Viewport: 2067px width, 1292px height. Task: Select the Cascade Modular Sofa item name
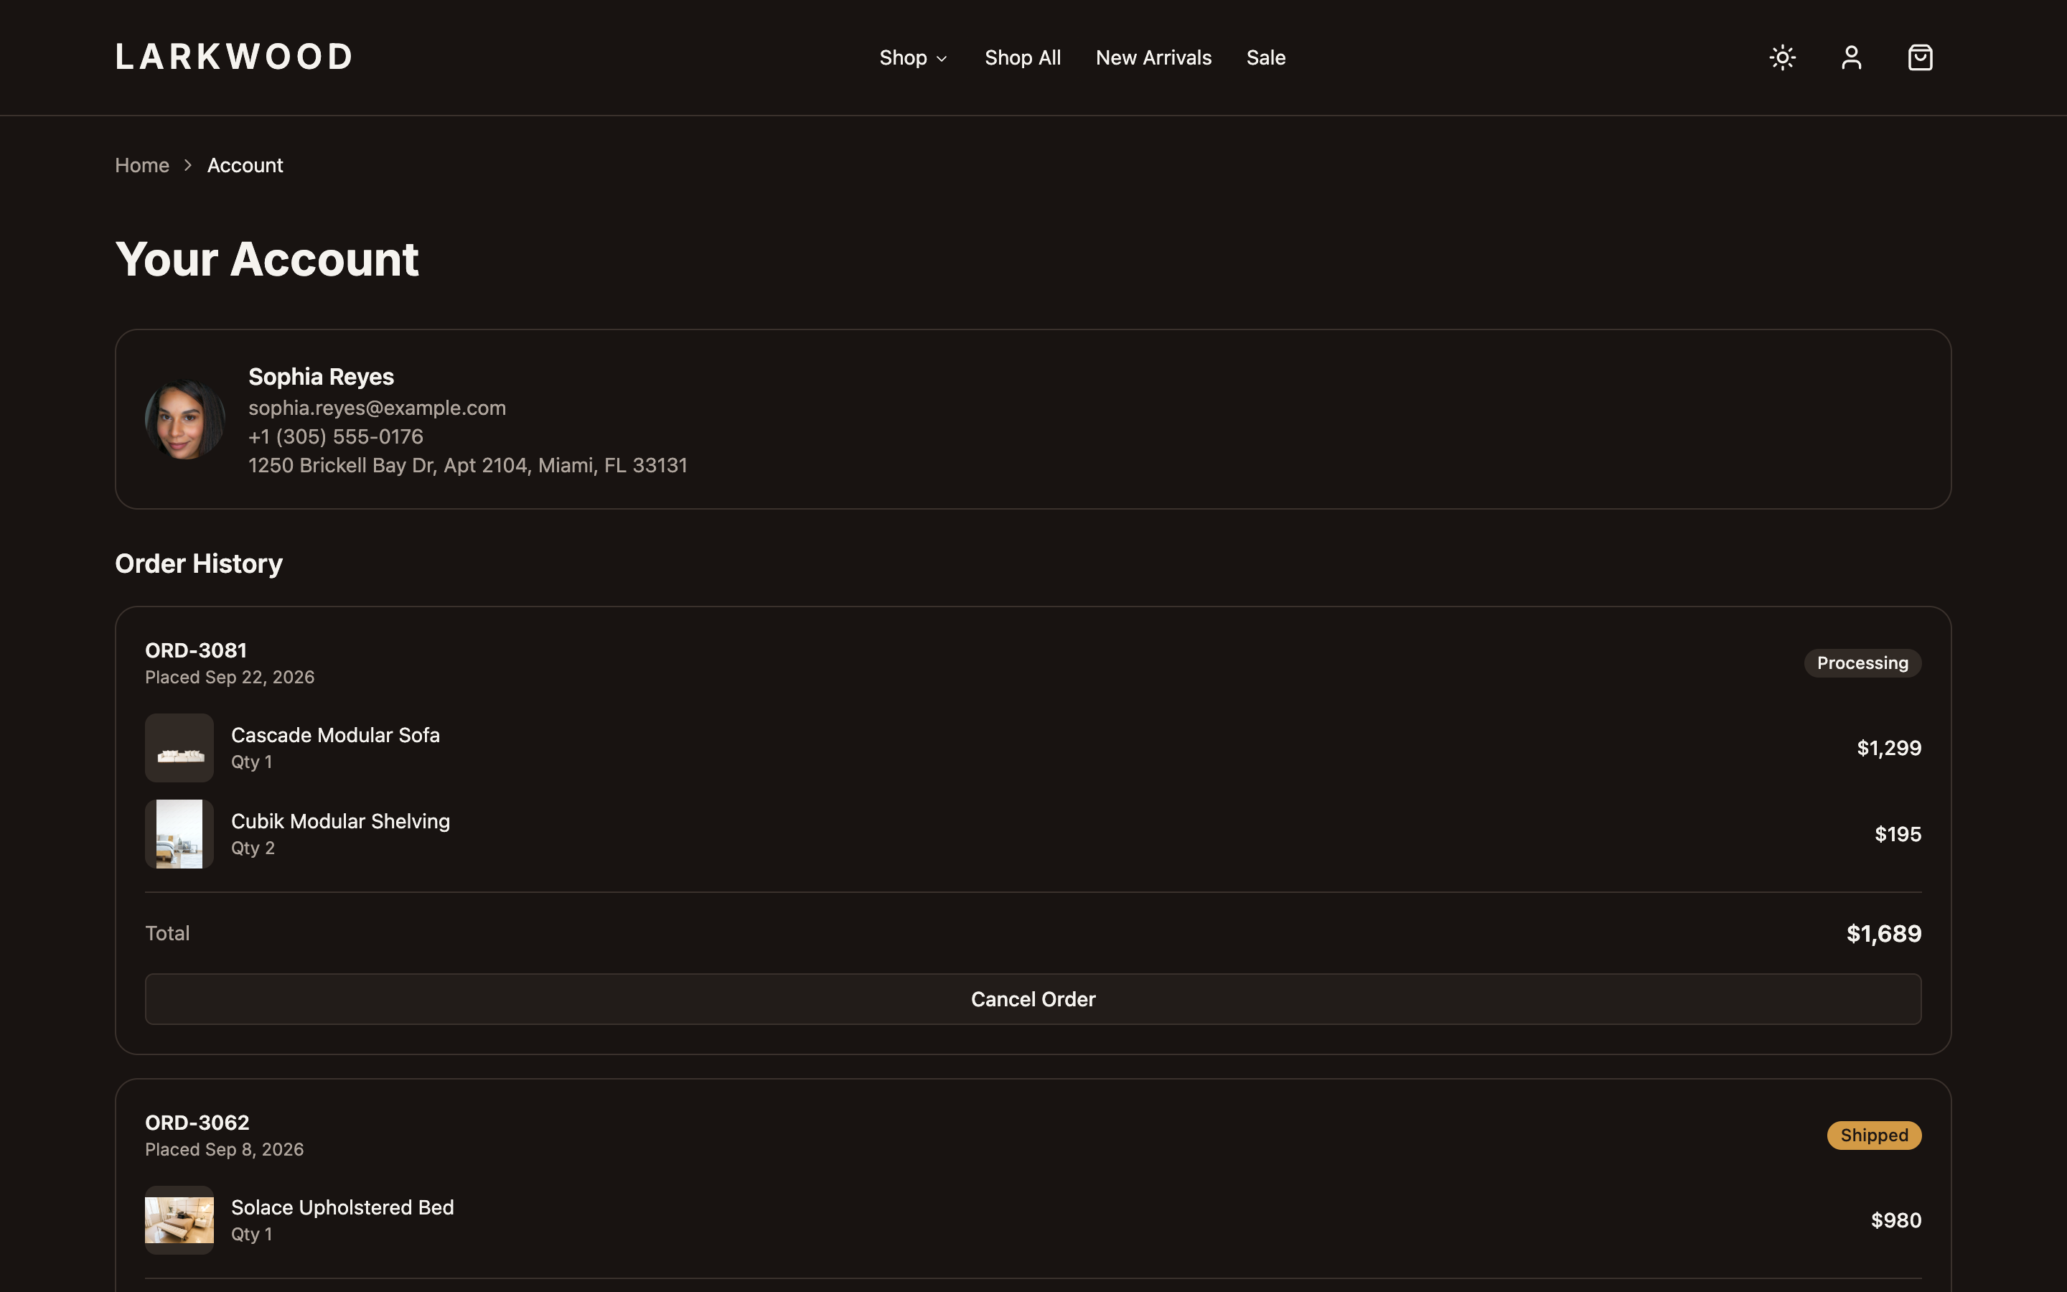[x=336, y=735]
